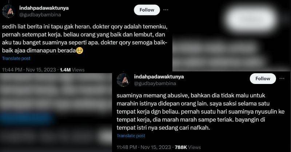Image resolution: width=291 pixels, height=152 pixels.
Task: Select the @gudbaybambina handle in top tweet
Action: 40,14
